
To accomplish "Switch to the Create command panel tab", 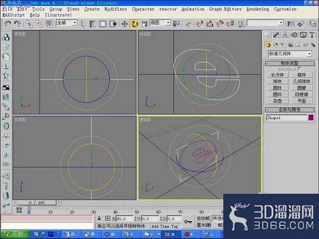I will 268,35.
